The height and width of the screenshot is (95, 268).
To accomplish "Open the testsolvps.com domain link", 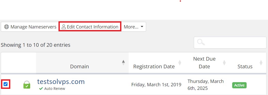I will 61,82.
